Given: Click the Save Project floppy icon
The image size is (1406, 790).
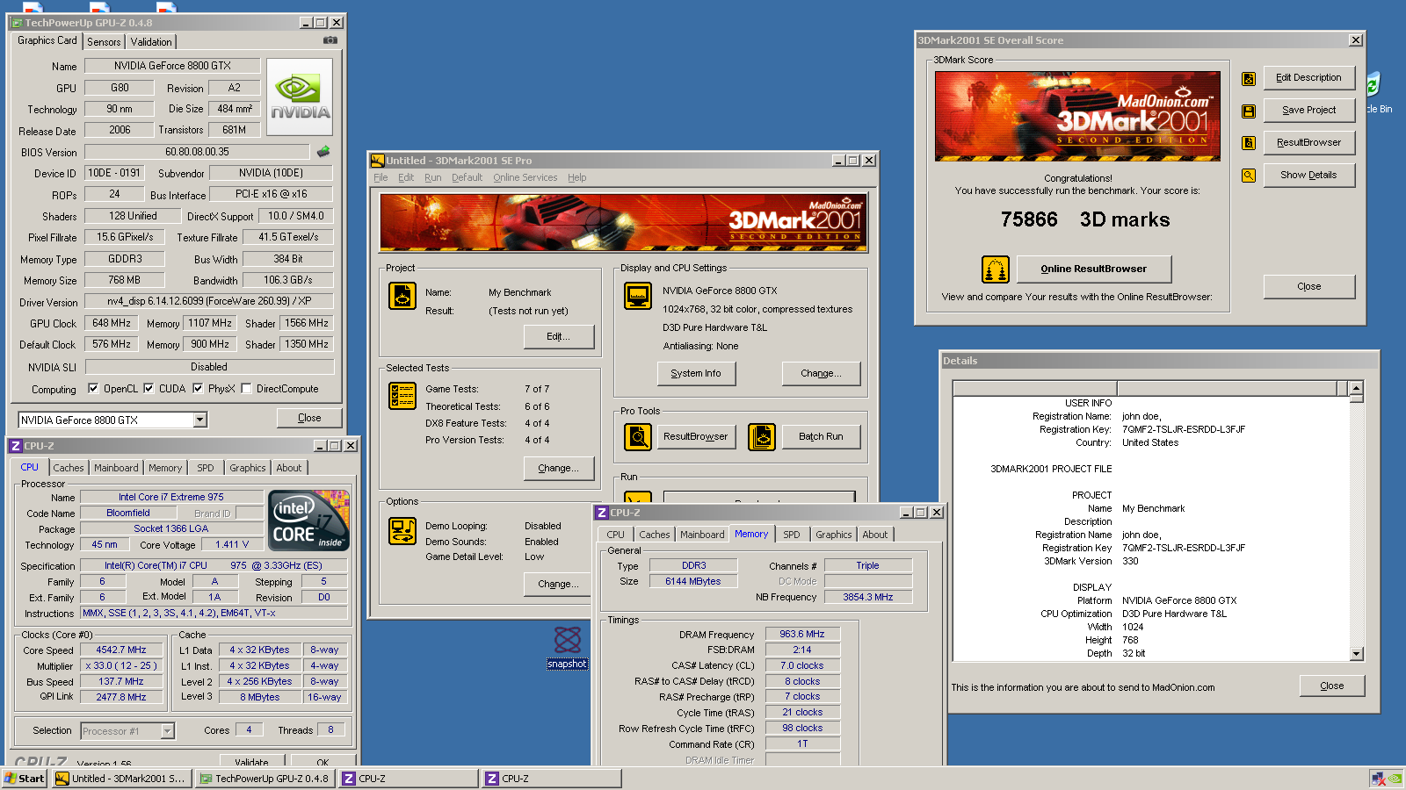Looking at the screenshot, I should coord(1249,111).
